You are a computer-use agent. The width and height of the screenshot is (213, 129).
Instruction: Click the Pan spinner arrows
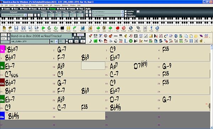click(x=53, y=15)
